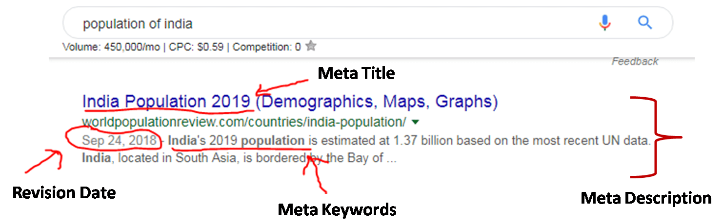Click the Competition: 0 statistic
Image resolution: width=723 pixels, height=224 pixels.
(266, 47)
